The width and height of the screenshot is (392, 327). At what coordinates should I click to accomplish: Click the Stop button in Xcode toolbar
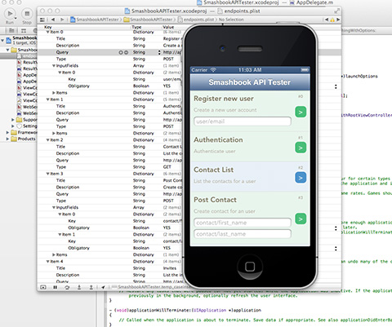pos(27,14)
